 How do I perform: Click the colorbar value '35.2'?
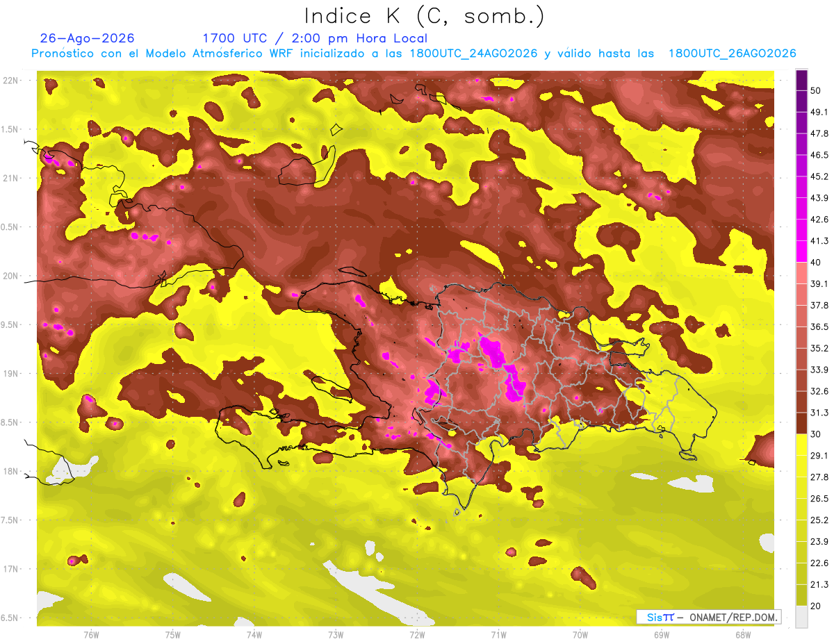[819, 348]
